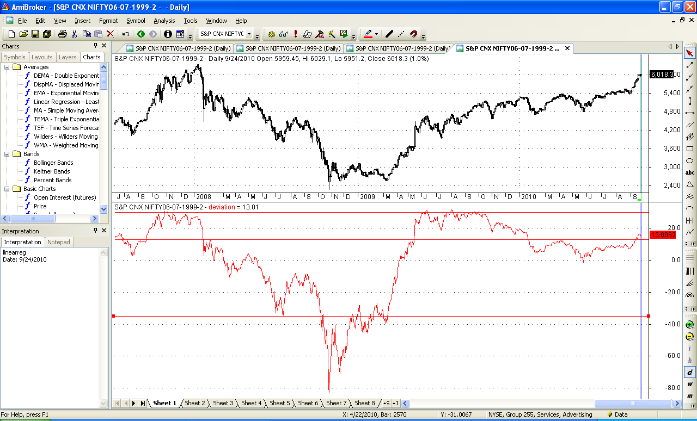Switch to monthly interval 'm' button
697x421 pixels.
[x=690, y=396]
